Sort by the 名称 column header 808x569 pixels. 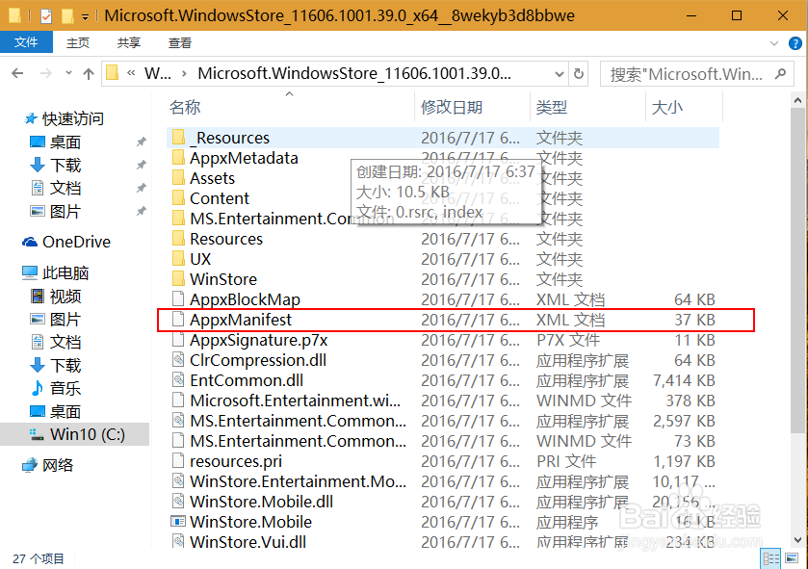pyautogui.click(x=185, y=107)
